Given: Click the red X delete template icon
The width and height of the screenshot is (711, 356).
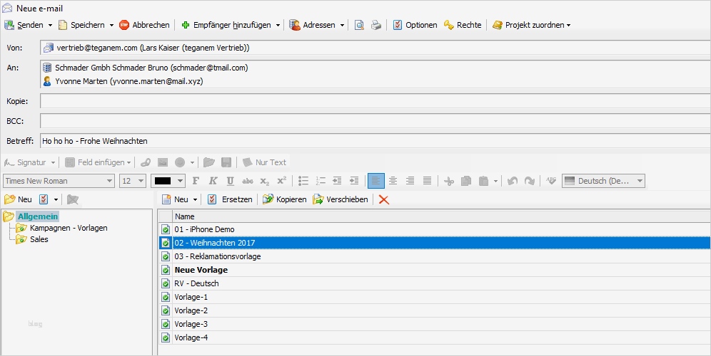Looking at the screenshot, I should tap(384, 199).
